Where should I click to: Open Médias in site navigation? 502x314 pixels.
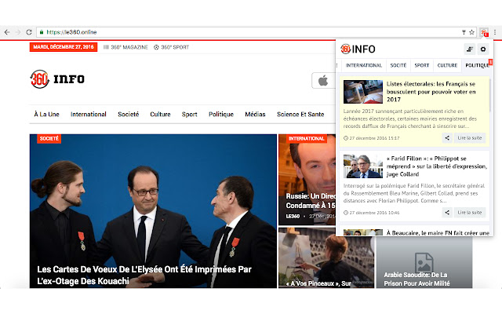[255, 114]
